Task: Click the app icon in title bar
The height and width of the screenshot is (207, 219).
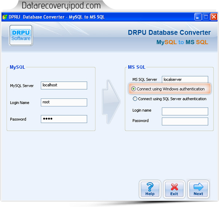Action: (5, 17)
